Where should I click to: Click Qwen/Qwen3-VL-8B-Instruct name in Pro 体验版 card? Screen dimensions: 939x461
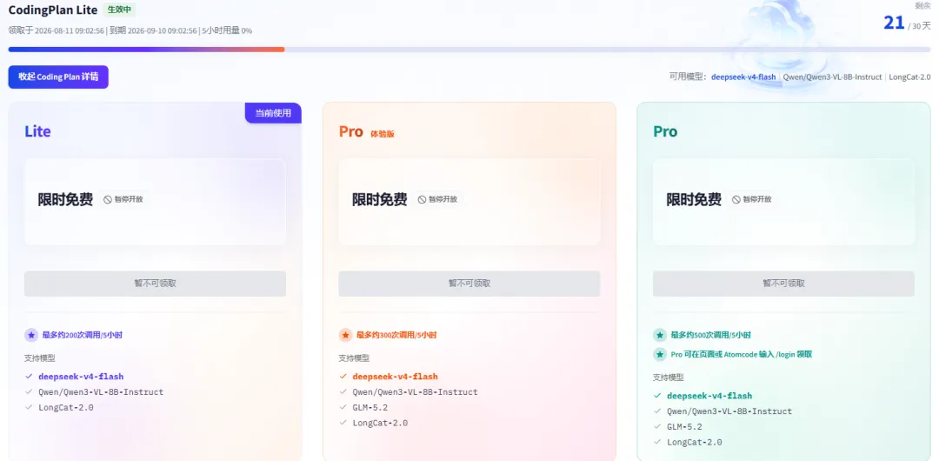[x=415, y=392]
